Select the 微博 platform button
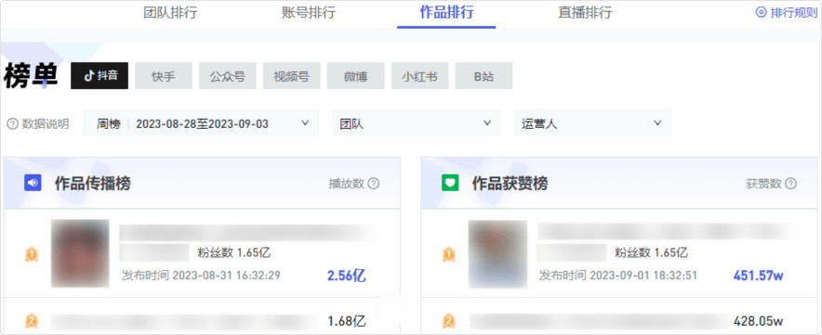Screen dimensions: 822x335 (355, 76)
